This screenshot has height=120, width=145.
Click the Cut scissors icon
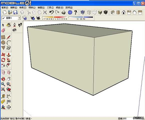pos(29,12)
